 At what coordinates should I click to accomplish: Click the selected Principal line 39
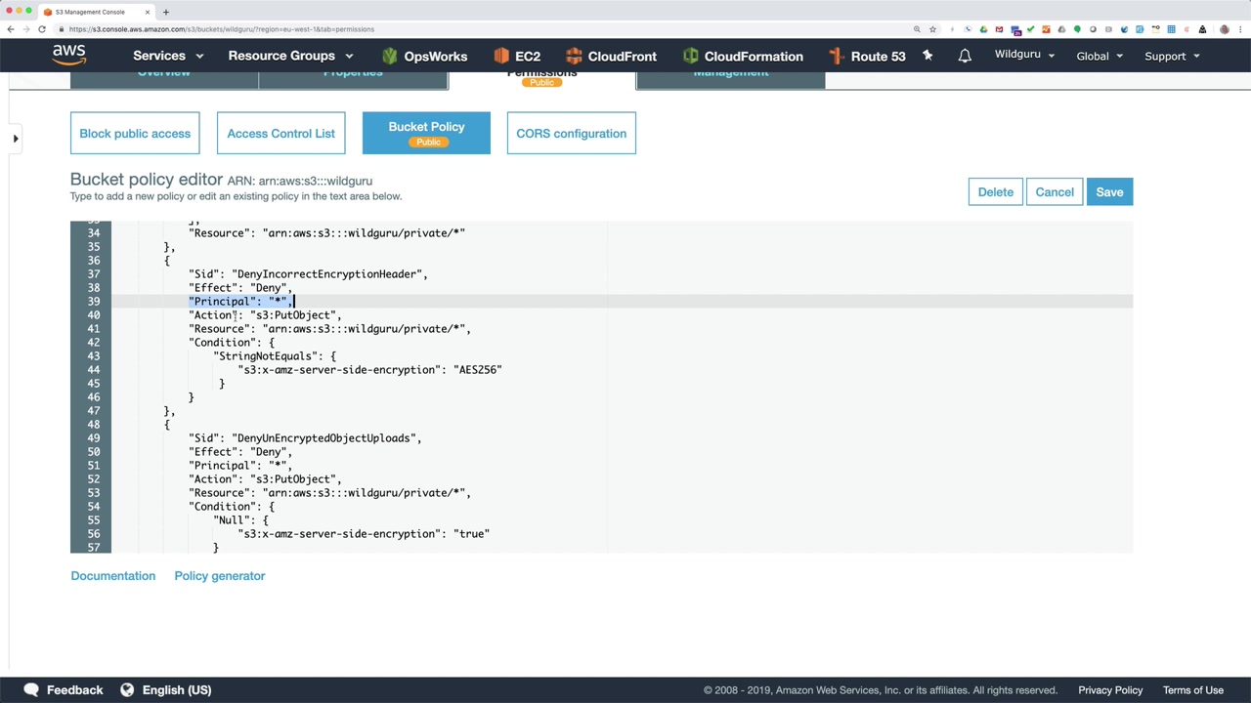pos(240,302)
